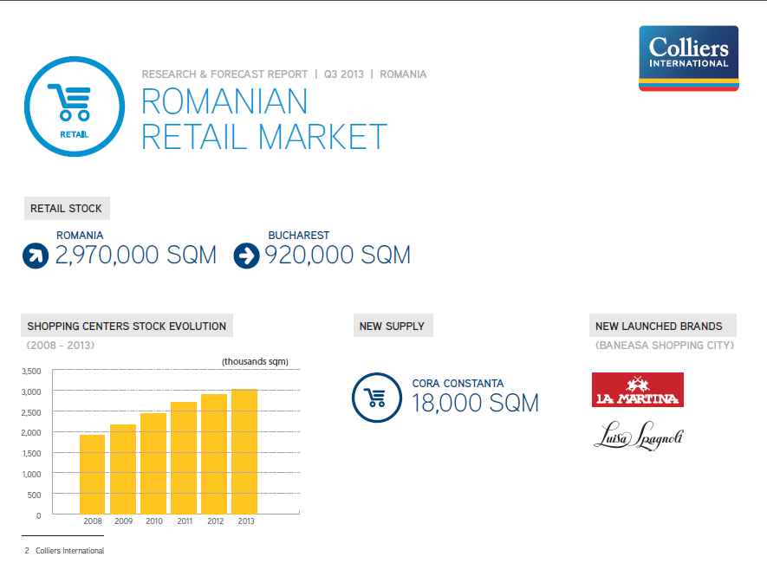Click the 500 y-axis label
The height and width of the screenshot is (576, 767).
[35, 495]
